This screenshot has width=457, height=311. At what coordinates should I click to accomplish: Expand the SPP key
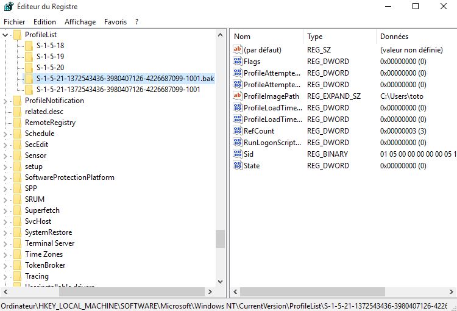point(5,189)
